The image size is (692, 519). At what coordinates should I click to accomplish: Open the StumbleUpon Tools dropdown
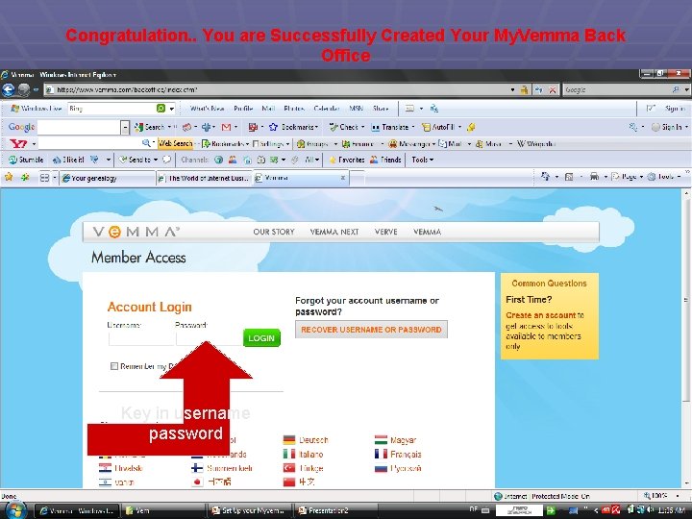pyautogui.click(x=432, y=160)
